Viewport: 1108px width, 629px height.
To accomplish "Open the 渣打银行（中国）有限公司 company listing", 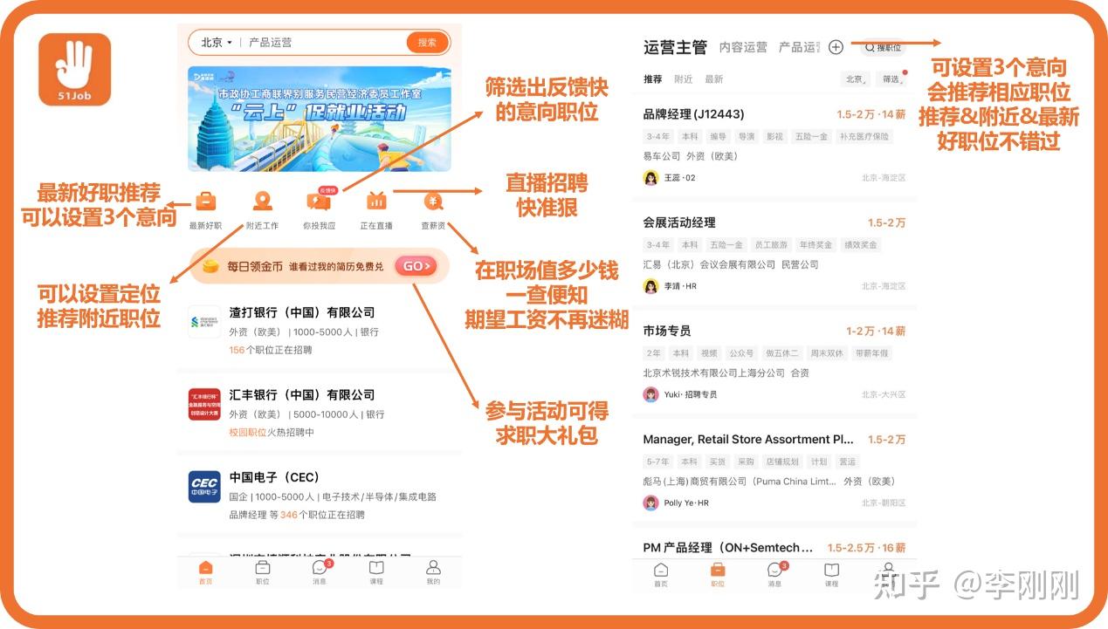I will coord(320,331).
